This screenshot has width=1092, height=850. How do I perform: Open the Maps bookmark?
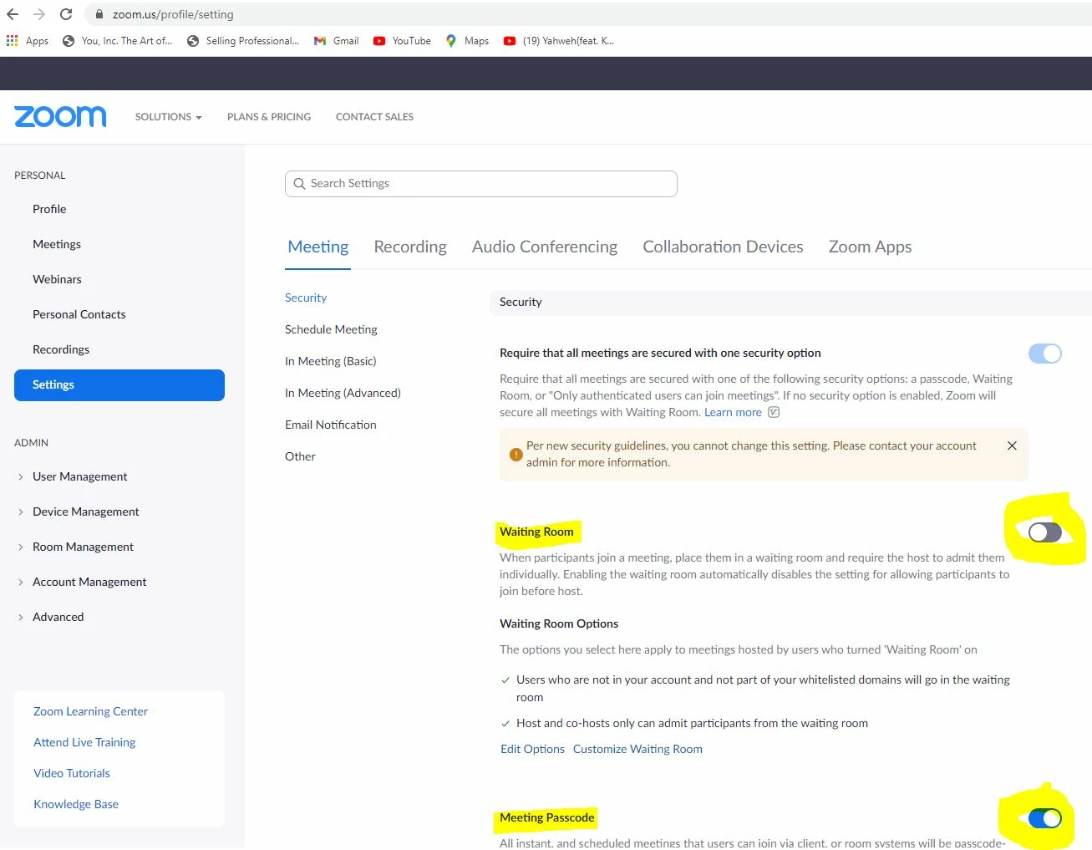pyautogui.click(x=467, y=40)
